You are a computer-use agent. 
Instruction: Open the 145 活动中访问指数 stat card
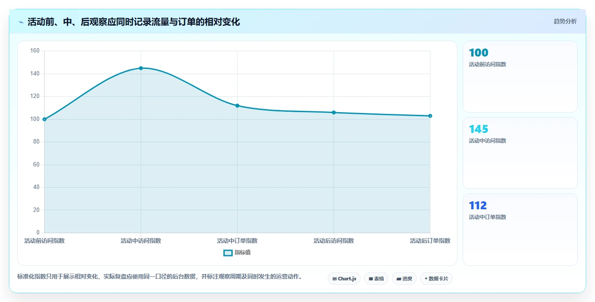tap(520, 153)
